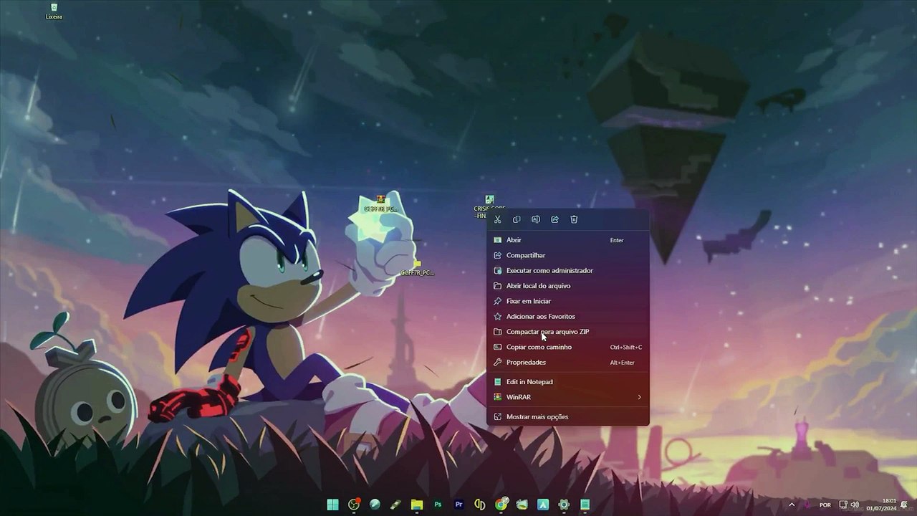This screenshot has width=917, height=516.
Task: Click Mostrar mais opções
Action: (568, 417)
